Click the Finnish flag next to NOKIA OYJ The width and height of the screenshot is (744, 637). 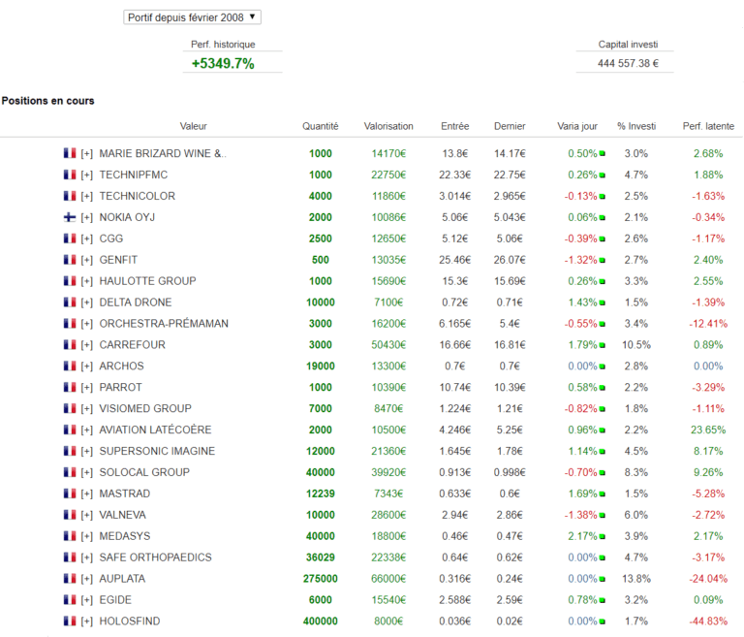click(69, 217)
